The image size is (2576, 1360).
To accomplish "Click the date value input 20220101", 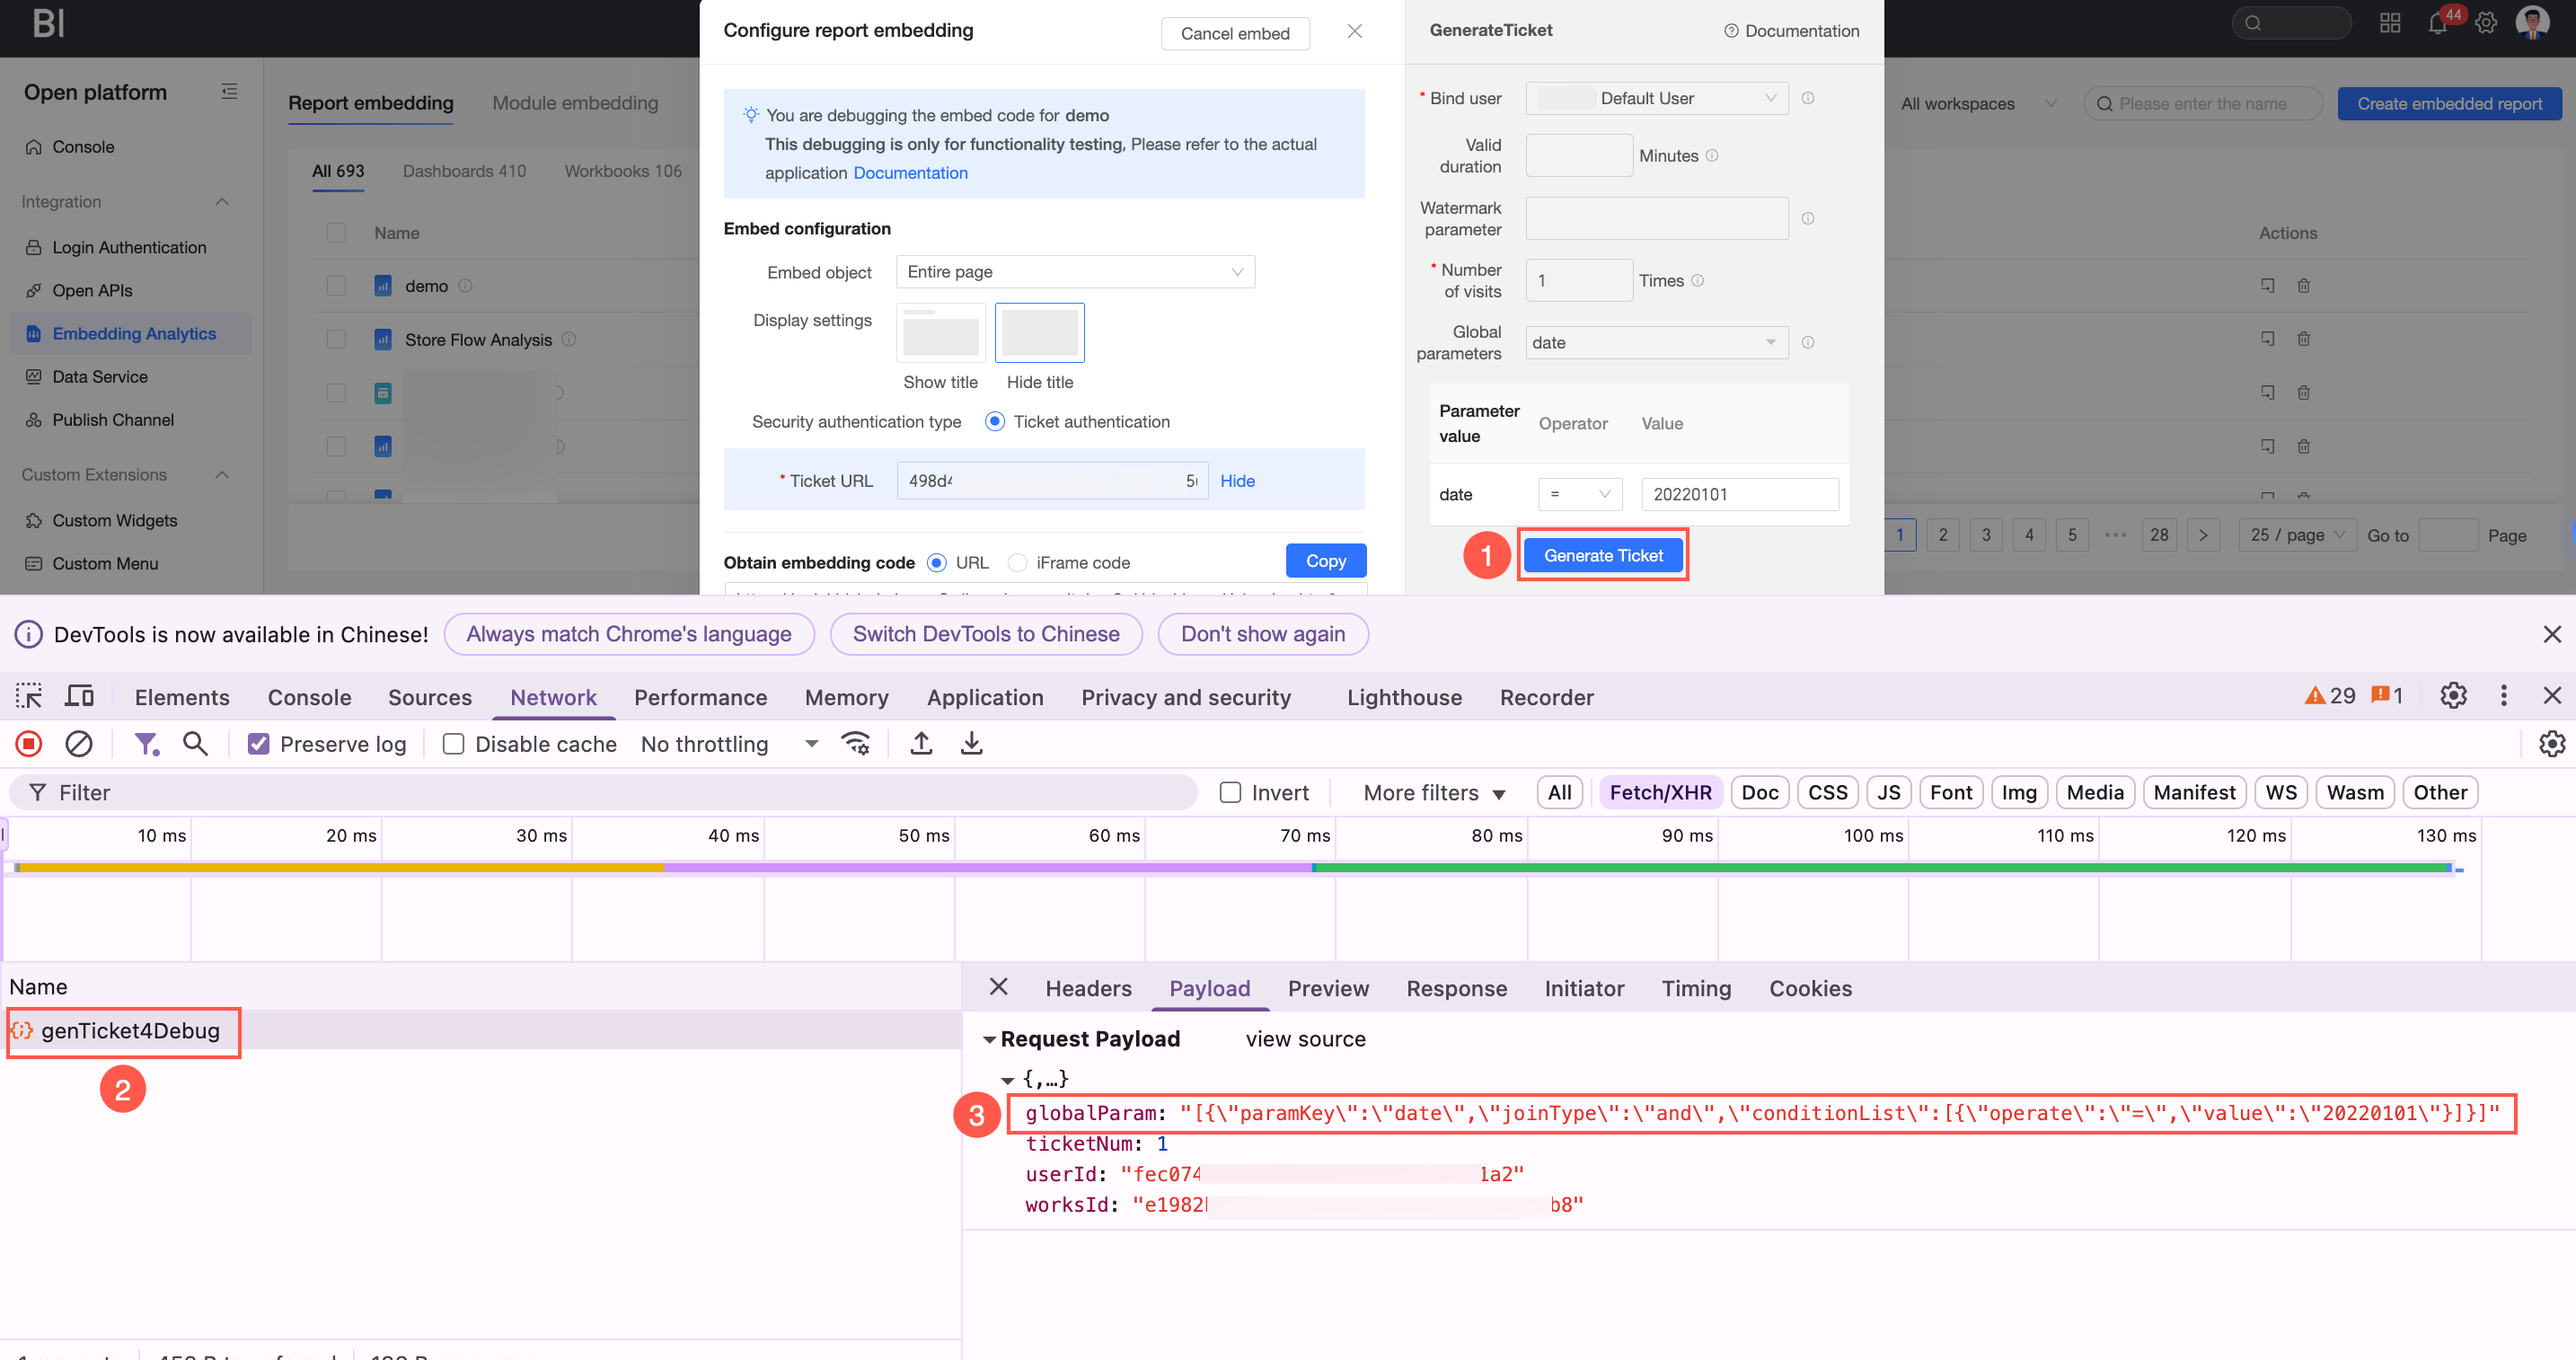I will [x=1739, y=494].
